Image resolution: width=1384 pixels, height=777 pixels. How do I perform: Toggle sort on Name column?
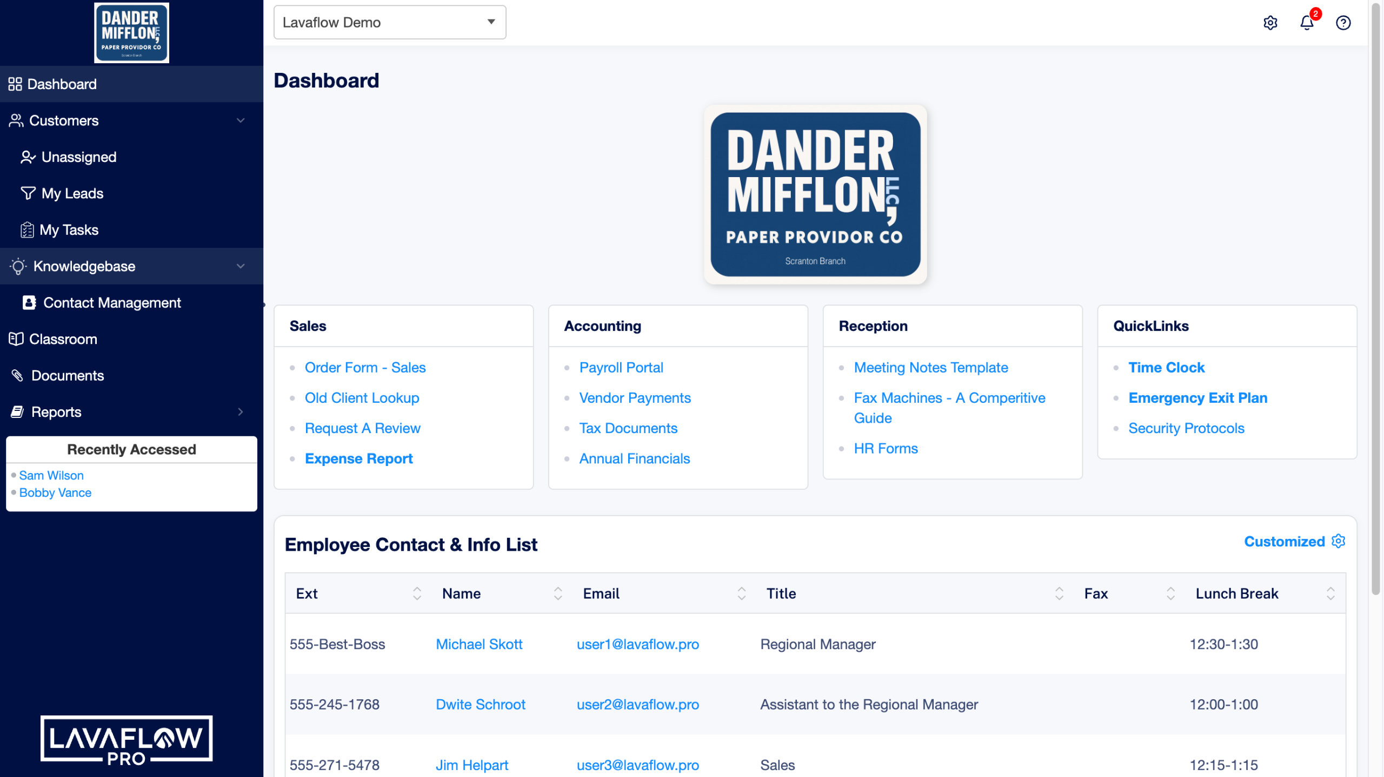pos(558,593)
